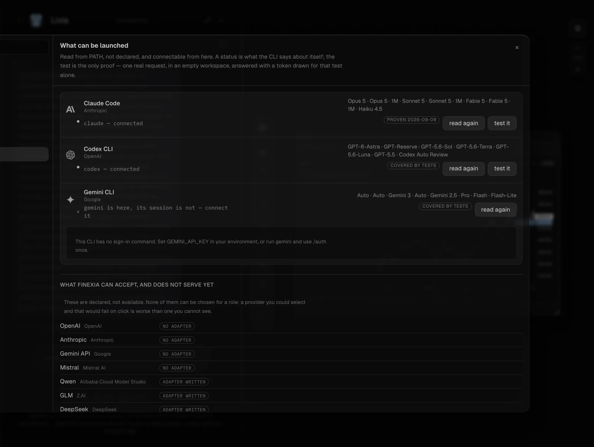
Task: Click the Anthropic logo icon for Claude Code
Action: click(71, 109)
